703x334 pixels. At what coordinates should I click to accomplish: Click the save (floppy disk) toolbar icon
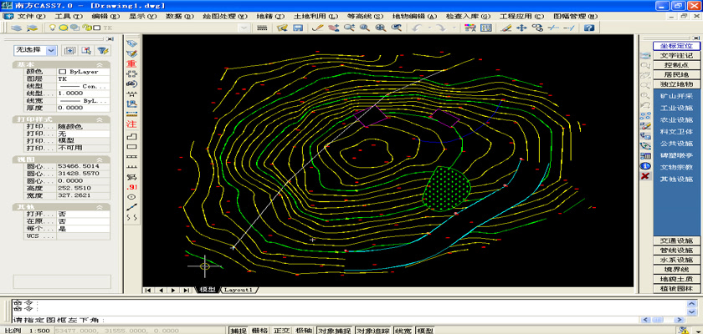[297, 28]
